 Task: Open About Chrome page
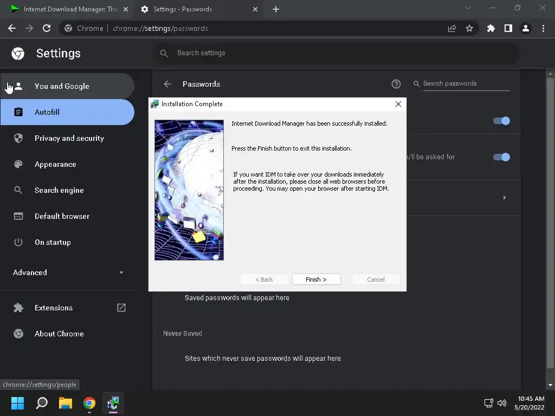67,334
